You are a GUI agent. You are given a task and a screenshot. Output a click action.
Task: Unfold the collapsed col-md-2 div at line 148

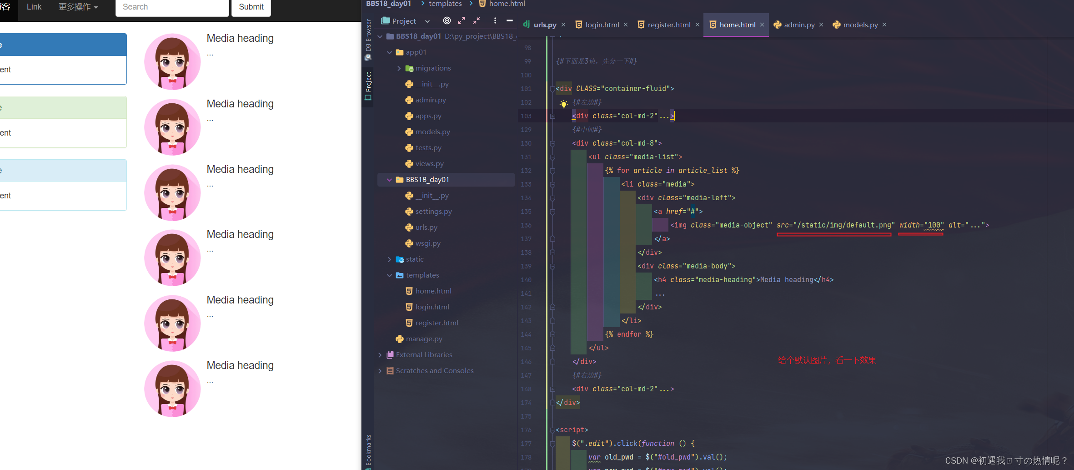pos(552,389)
